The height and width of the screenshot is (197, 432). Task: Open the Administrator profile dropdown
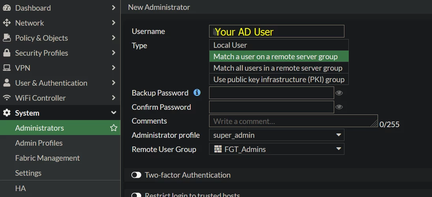(x=277, y=135)
